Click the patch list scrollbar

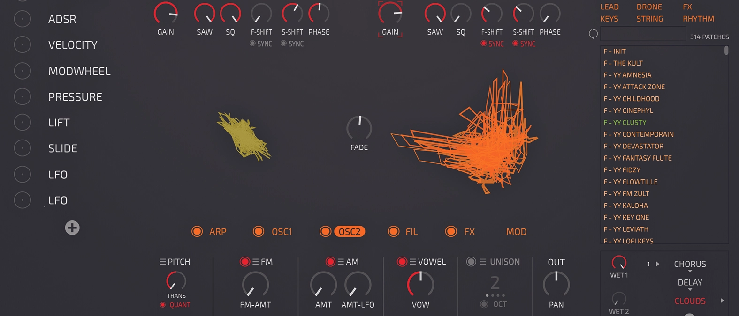[x=726, y=50]
